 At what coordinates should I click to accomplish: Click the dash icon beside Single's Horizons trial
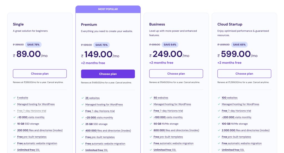[x=14, y=111]
